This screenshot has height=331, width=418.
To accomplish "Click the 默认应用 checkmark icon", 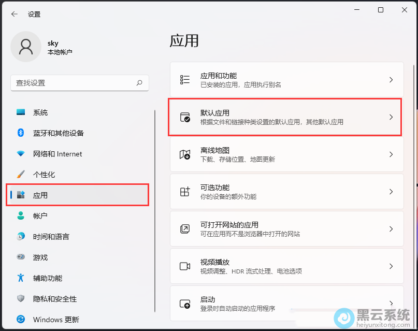I will click(x=184, y=117).
